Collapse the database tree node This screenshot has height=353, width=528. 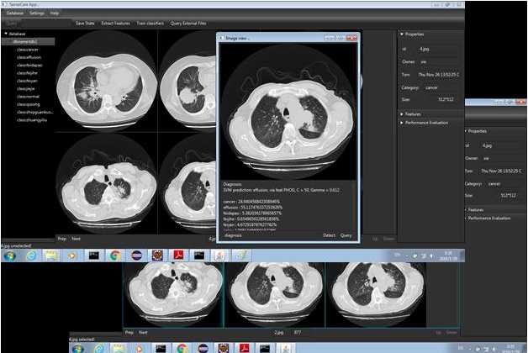click(x=6, y=34)
